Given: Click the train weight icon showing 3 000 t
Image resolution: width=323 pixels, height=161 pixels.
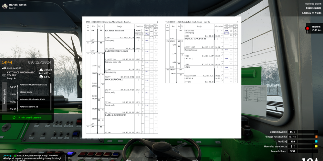Looking at the screenshot, I should 41,70.
